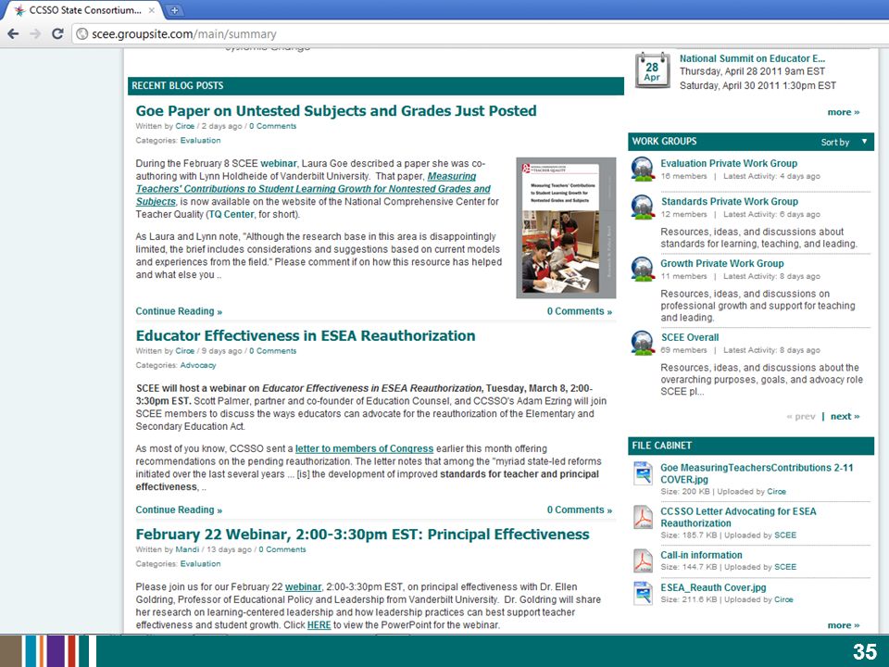Follow the SCEE 'webinar' link in first post
The image size is (889, 667).
[x=279, y=163]
